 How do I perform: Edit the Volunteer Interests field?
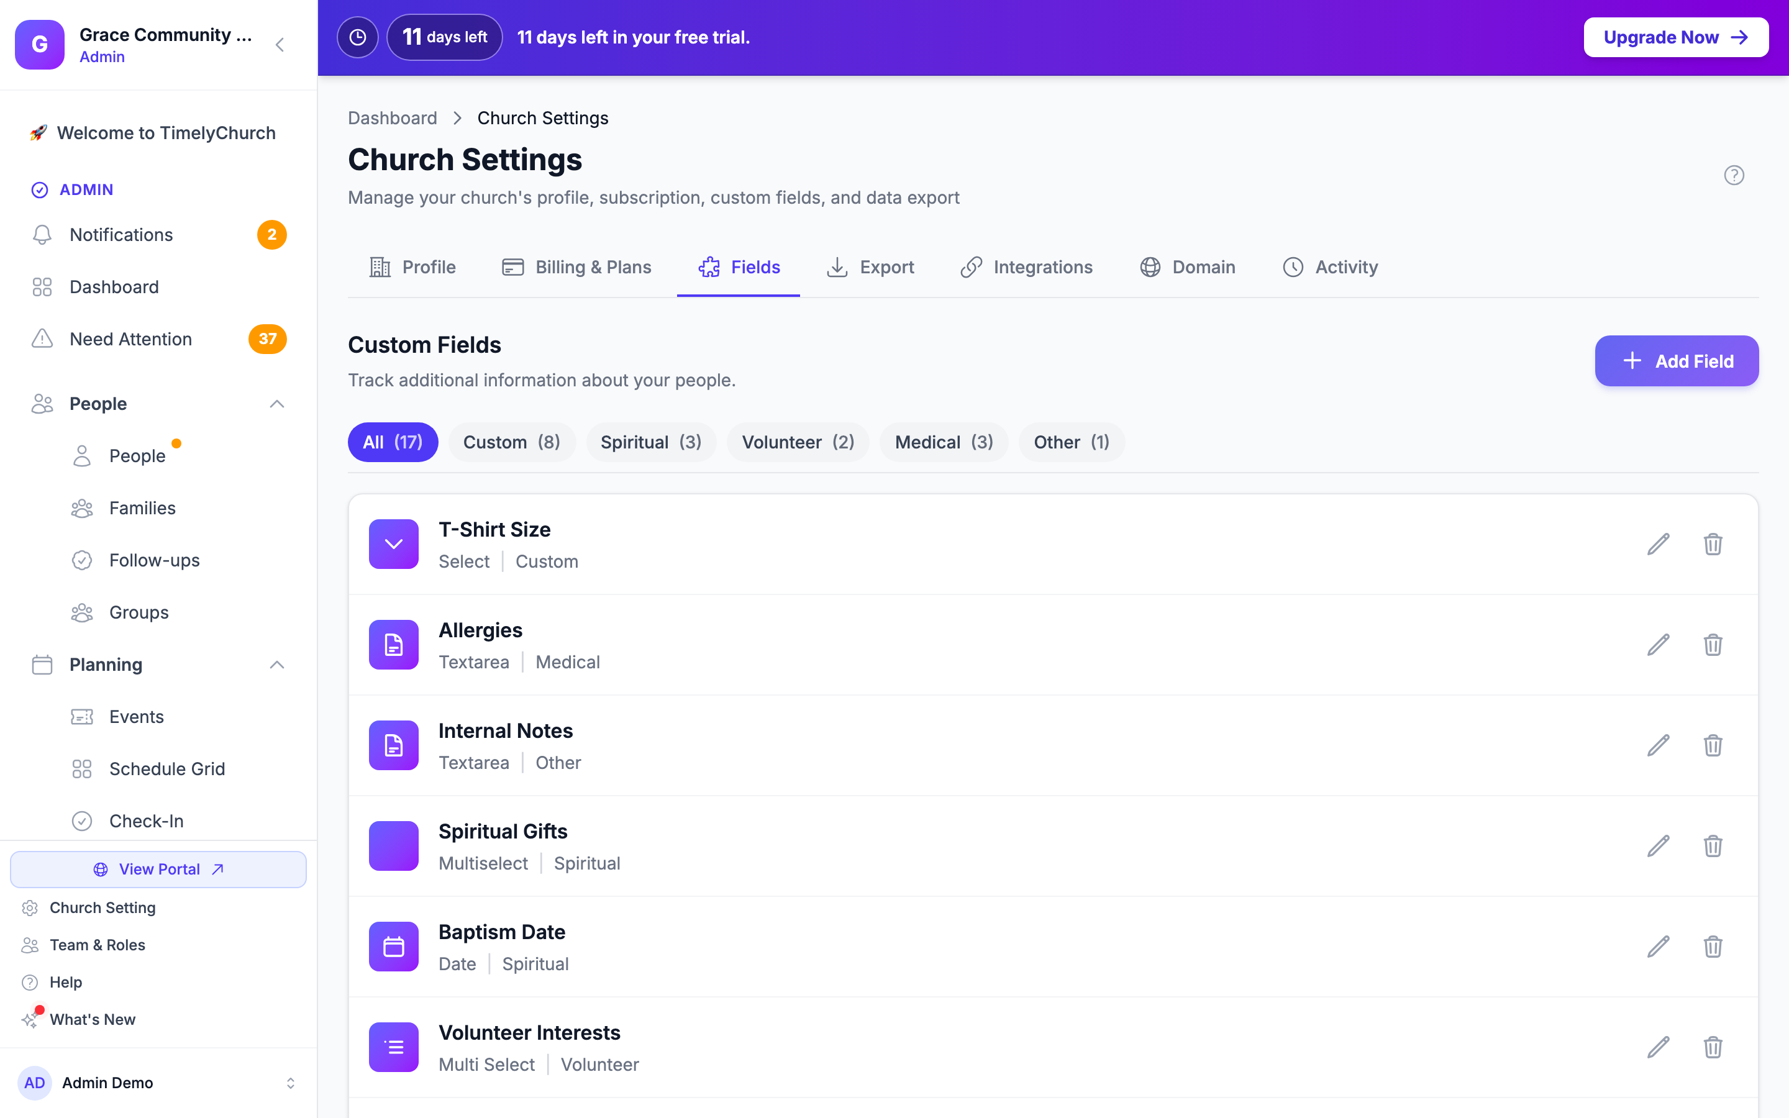[1658, 1047]
